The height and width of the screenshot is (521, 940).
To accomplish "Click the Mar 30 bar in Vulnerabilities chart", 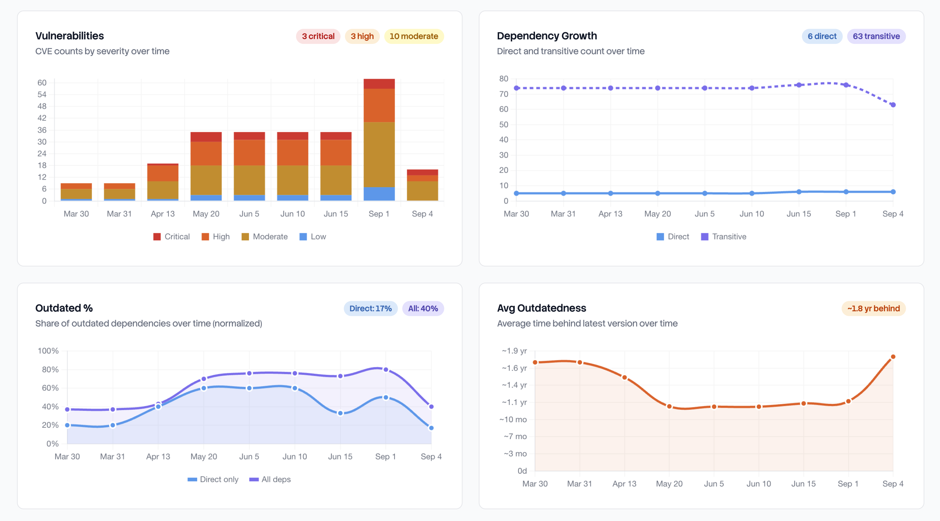I will click(x=76, y=192).
